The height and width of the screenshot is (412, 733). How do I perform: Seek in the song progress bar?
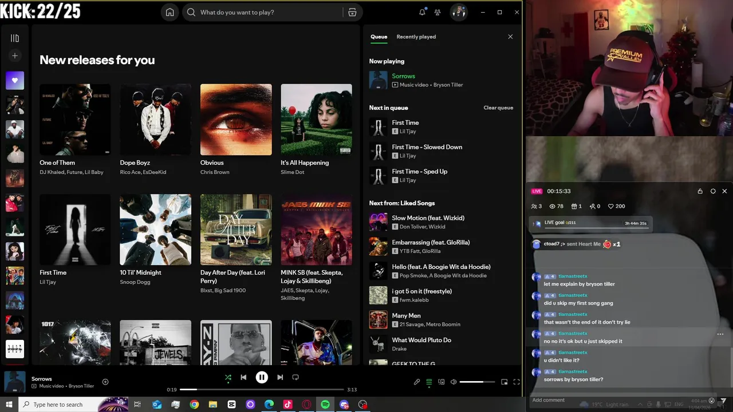(x=262, y=390)
